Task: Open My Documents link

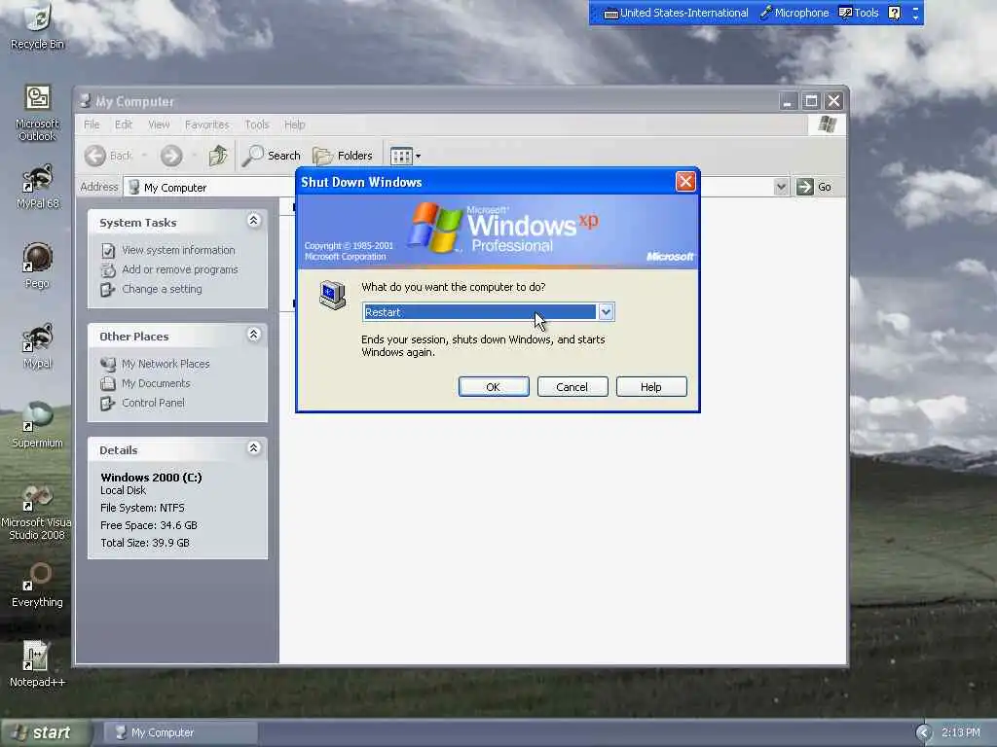Action: (156, 383)
